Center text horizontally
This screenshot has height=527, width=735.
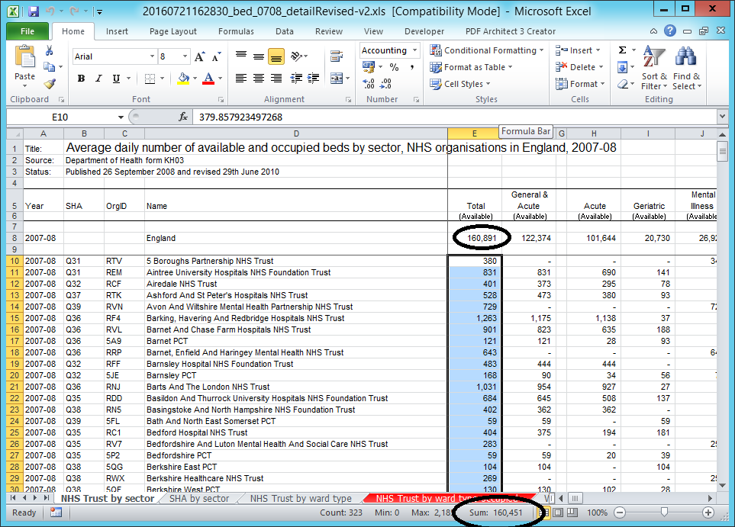(259, 79)
